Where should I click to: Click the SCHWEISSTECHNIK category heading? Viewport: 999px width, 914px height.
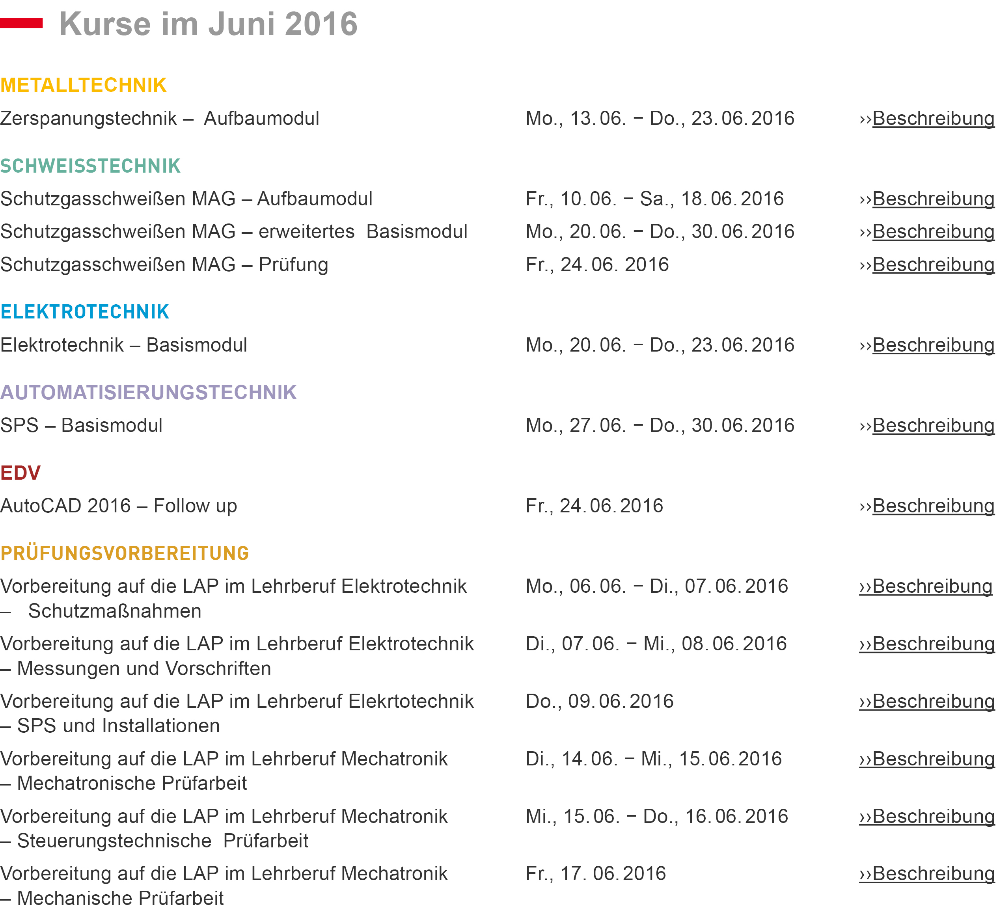[x=90, y=166]
